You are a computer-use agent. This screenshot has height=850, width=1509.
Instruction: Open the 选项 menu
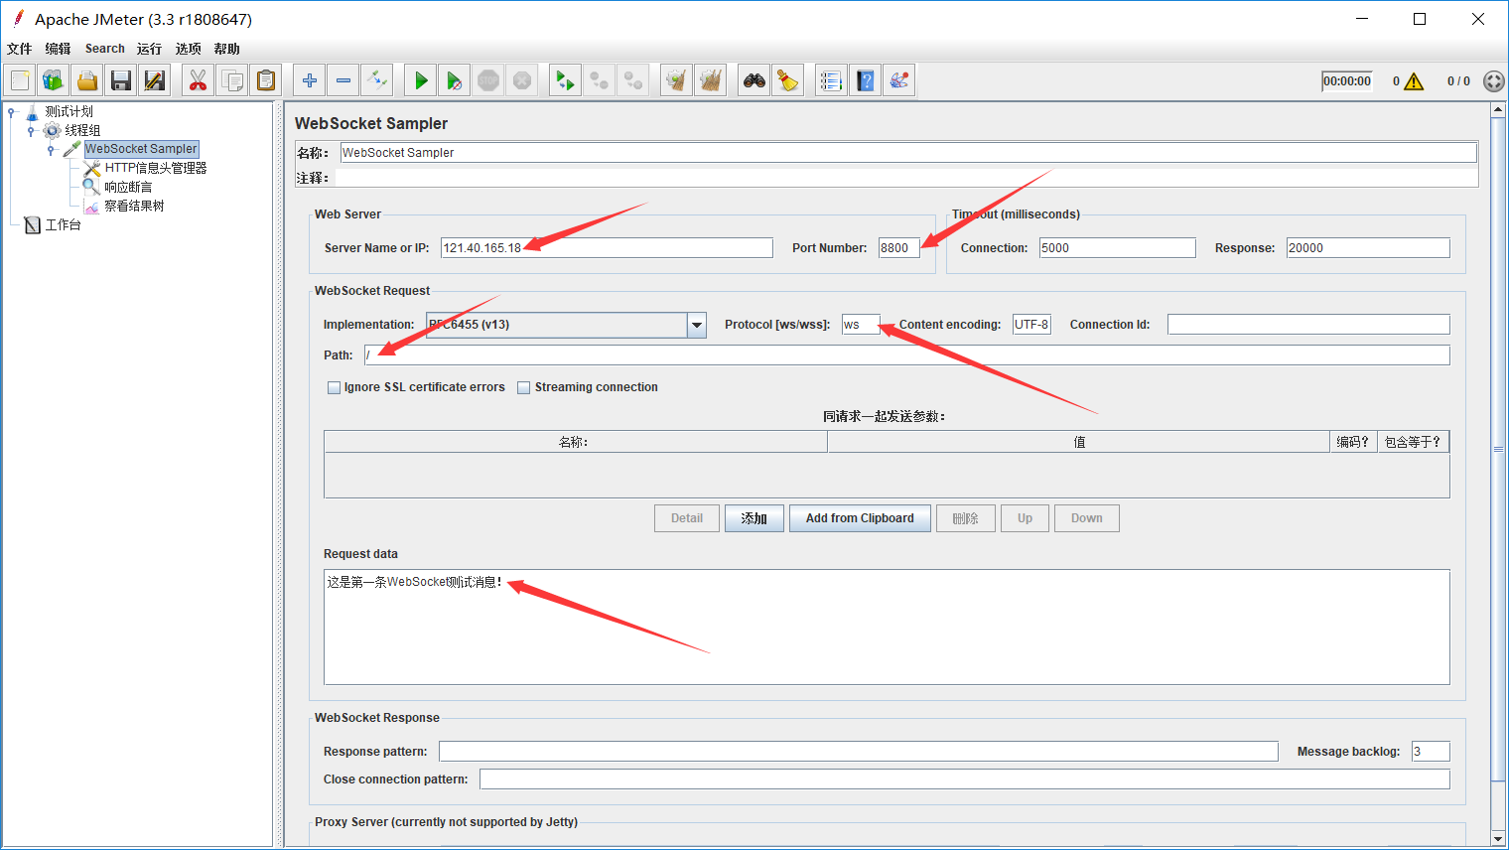189,49
